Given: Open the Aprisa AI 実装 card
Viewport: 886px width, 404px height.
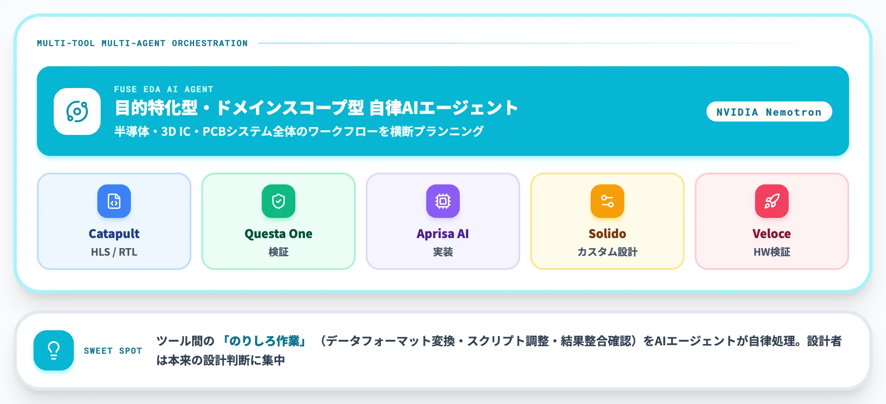Looking at the screenshot, I should point(443,221).
